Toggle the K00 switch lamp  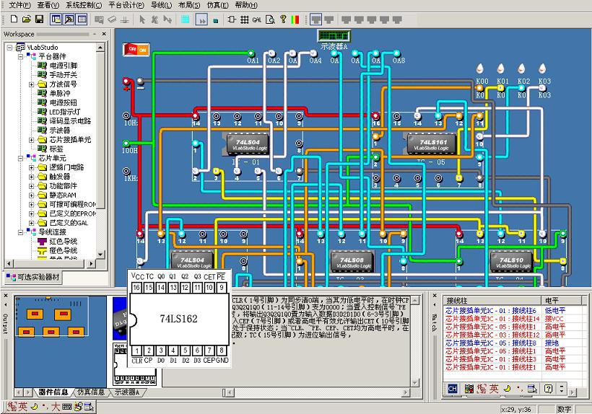(x=480, y=69)
